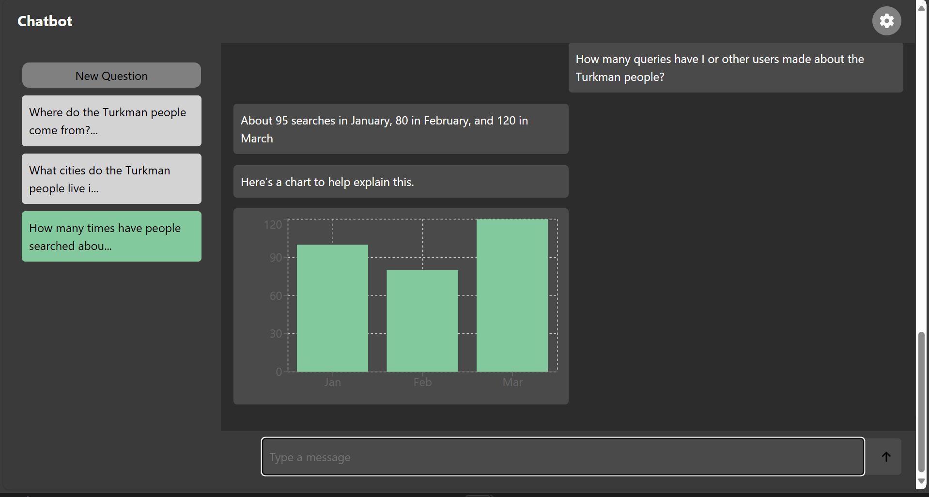Send message with the up-arrow button

coord(886,457)
